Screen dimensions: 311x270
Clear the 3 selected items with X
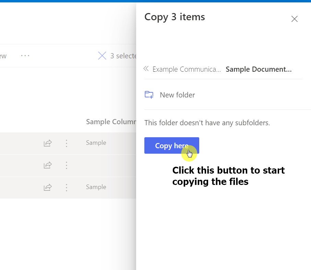[102, 56]
